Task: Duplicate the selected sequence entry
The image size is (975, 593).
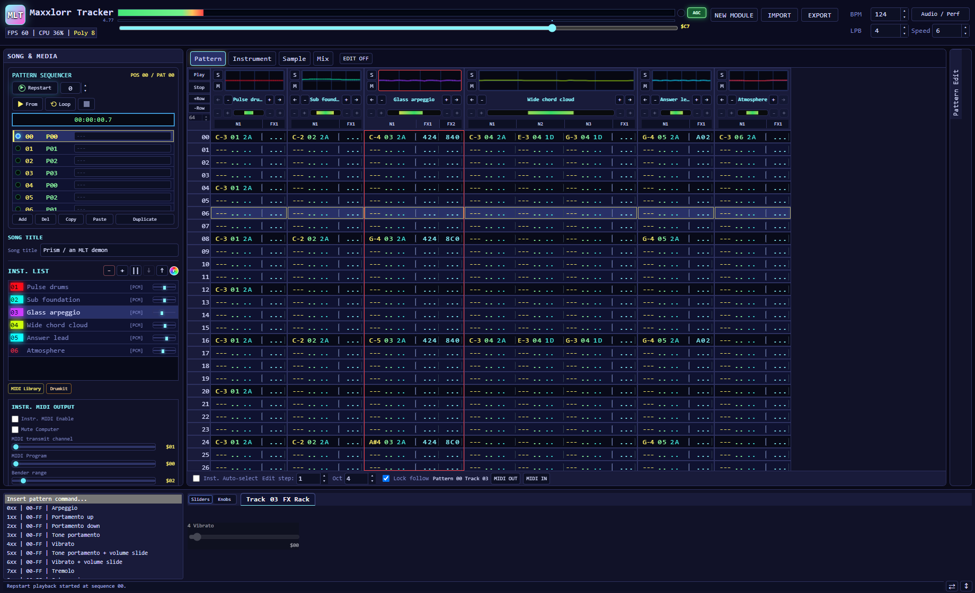Action: (x=145, y=219)
